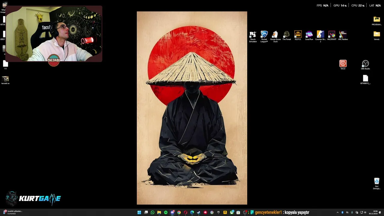Select the R.E.P.O. desktop shortcut
This screenshot has height=216, width=384.
tap(298, 35)
